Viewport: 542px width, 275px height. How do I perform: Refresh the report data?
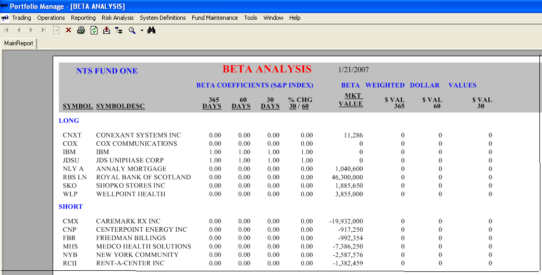click(x=94, y=30)
